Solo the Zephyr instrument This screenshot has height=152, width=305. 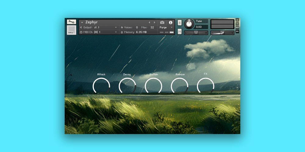(180, 22)
